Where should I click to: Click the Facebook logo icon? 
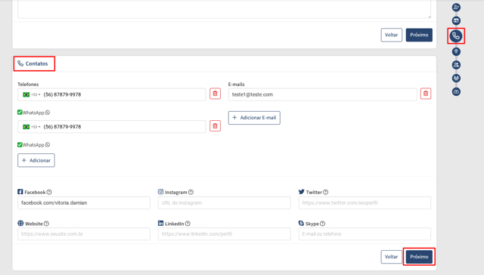tap(20, 192)
